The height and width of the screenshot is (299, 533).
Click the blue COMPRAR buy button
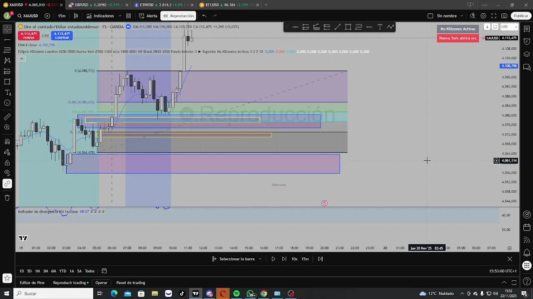pos(62,36)
